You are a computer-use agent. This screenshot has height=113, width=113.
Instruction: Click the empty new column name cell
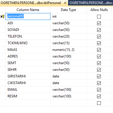pos(28,103)
